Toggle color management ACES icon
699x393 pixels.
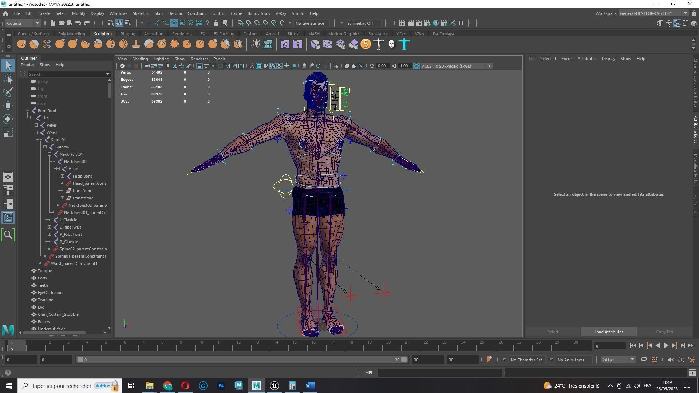click(x=416, y=66)
